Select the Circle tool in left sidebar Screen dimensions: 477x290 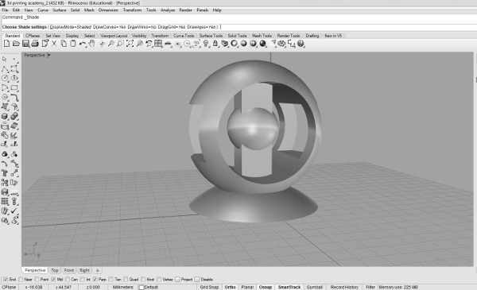5,78
